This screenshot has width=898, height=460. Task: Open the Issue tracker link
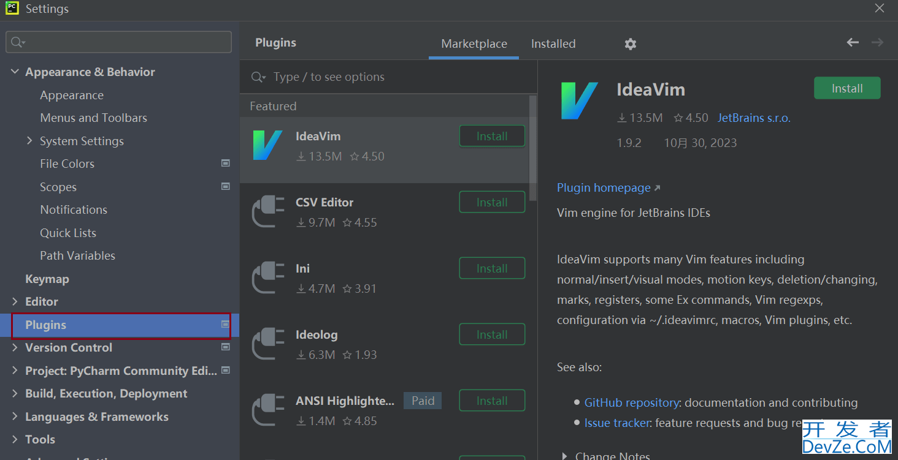pos(616,423)
